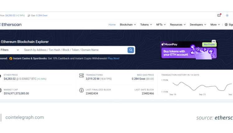Viewport: 233px width, 133px height.
Task: Click the Instant Casino sponsor emblem icon
Action: 11,58
